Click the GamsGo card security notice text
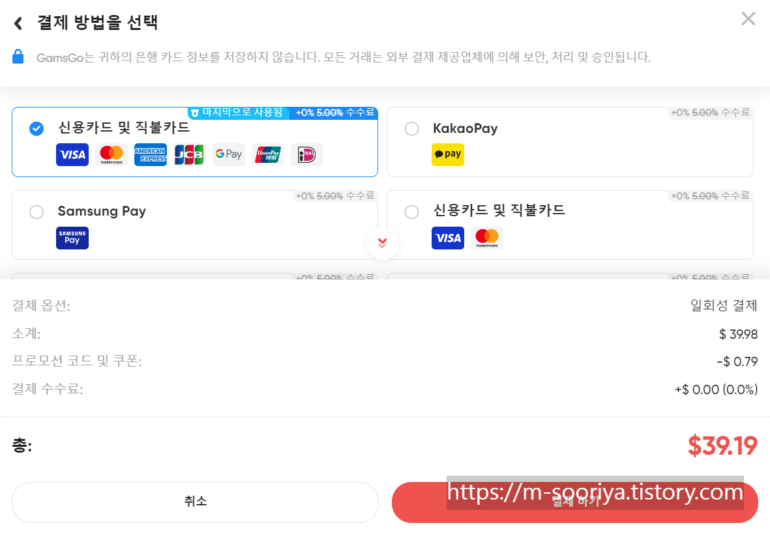The height and width of the screenshot is (536, 770). [x=343, y=57]
